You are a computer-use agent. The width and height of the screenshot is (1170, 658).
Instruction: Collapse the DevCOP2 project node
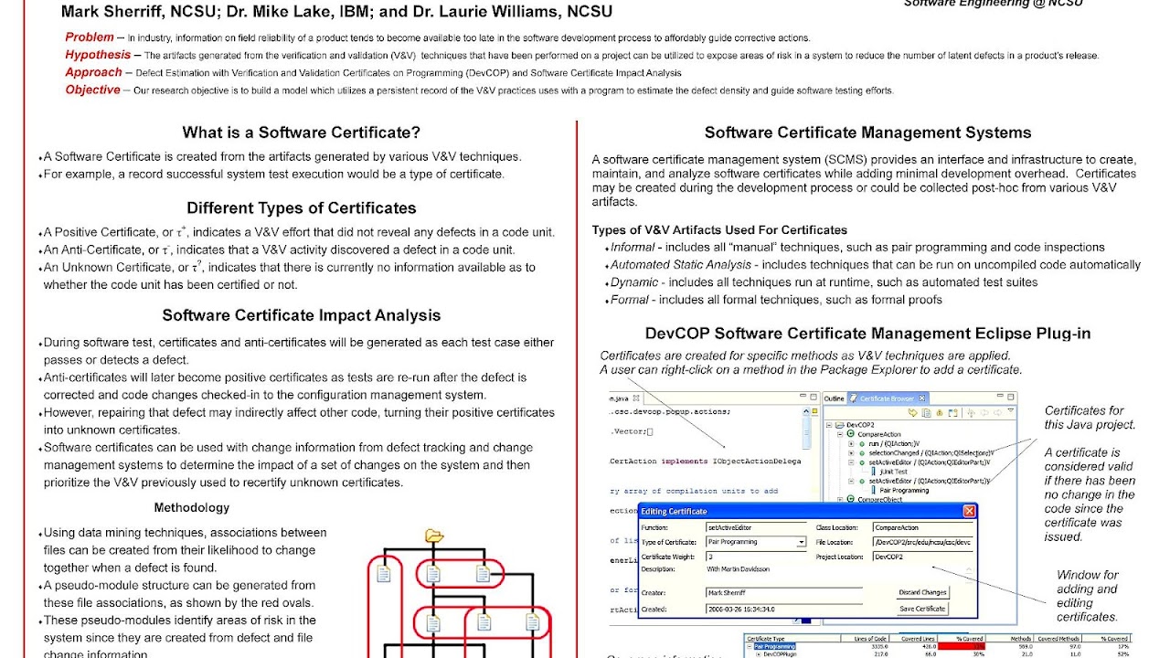pos(829,425)
